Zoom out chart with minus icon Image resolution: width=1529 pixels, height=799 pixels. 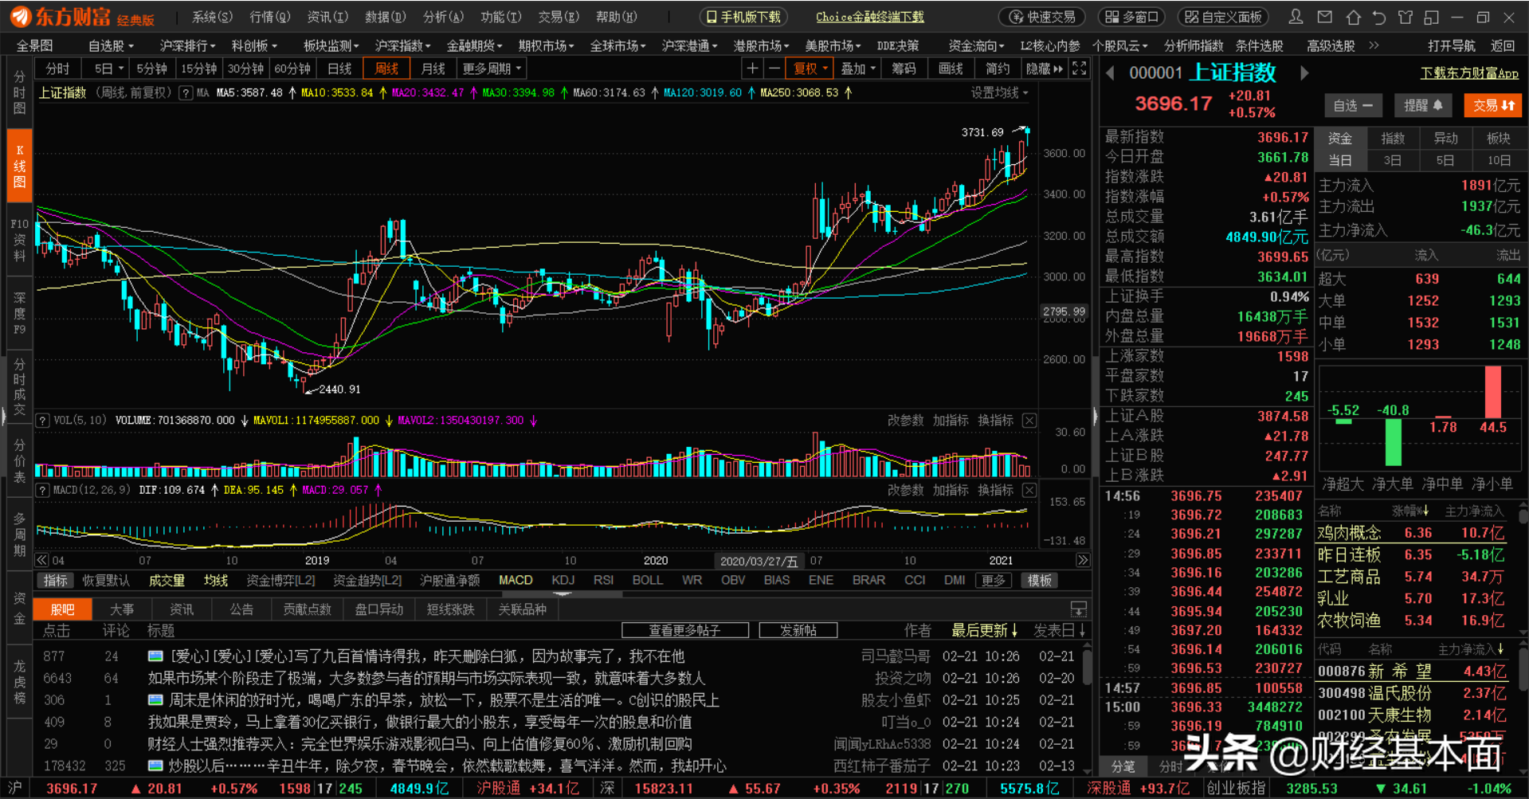tap(774, 69)
